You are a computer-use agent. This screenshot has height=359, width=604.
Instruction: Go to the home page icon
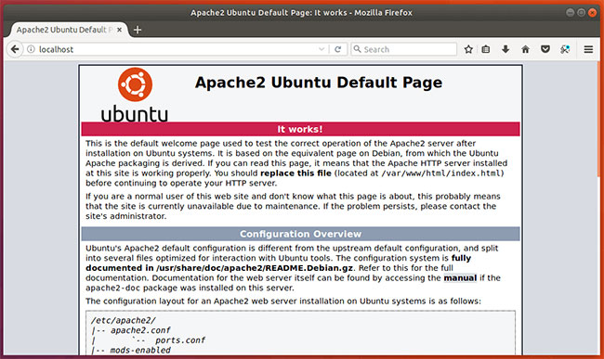click(x=525, y=49)
